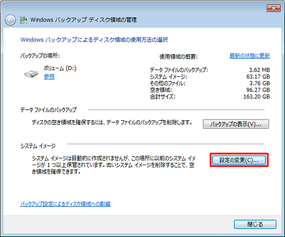Open the 参照 link under ボリューム (D:)

pyautogui.click(x=49, y=76)
